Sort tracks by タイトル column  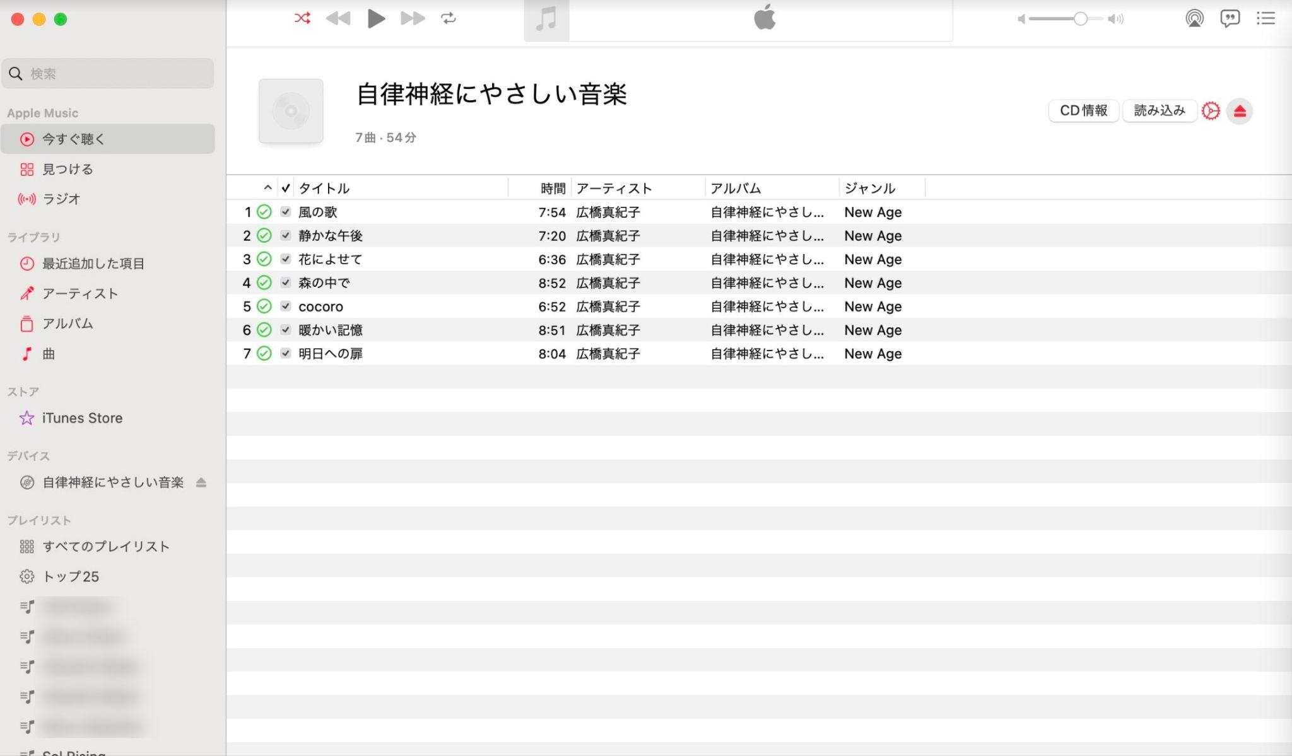401,188
